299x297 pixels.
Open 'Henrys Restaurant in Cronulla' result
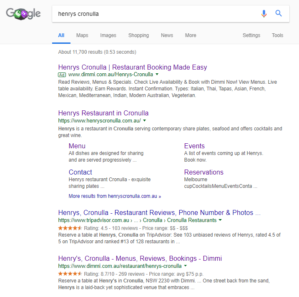coord(103,113)
